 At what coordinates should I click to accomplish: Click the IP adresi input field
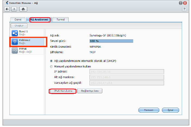(127, 72)
